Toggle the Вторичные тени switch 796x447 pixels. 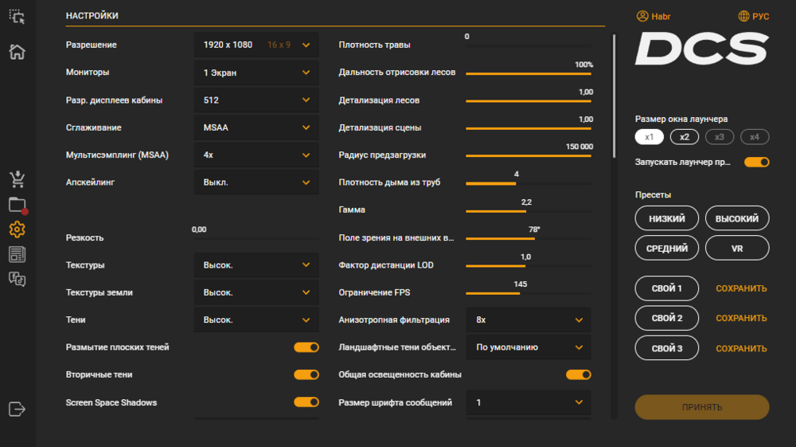coord(306,374)
